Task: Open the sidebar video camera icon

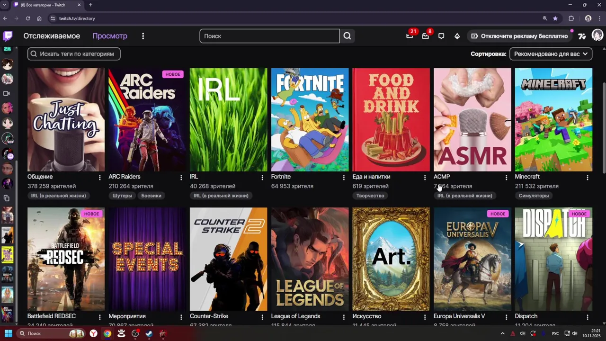Action: [7, 94]
